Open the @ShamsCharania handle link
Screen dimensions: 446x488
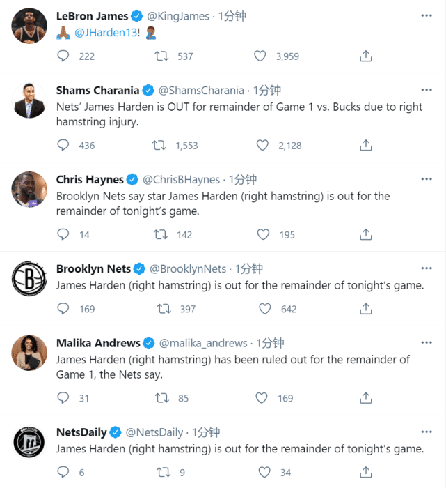click(202, 91)
